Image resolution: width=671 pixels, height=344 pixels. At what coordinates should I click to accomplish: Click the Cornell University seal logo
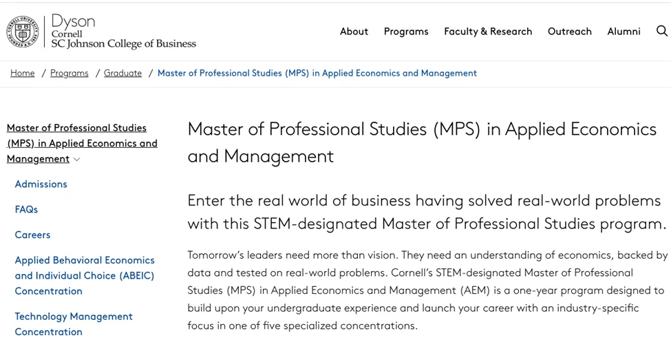(x=22, y=32)
